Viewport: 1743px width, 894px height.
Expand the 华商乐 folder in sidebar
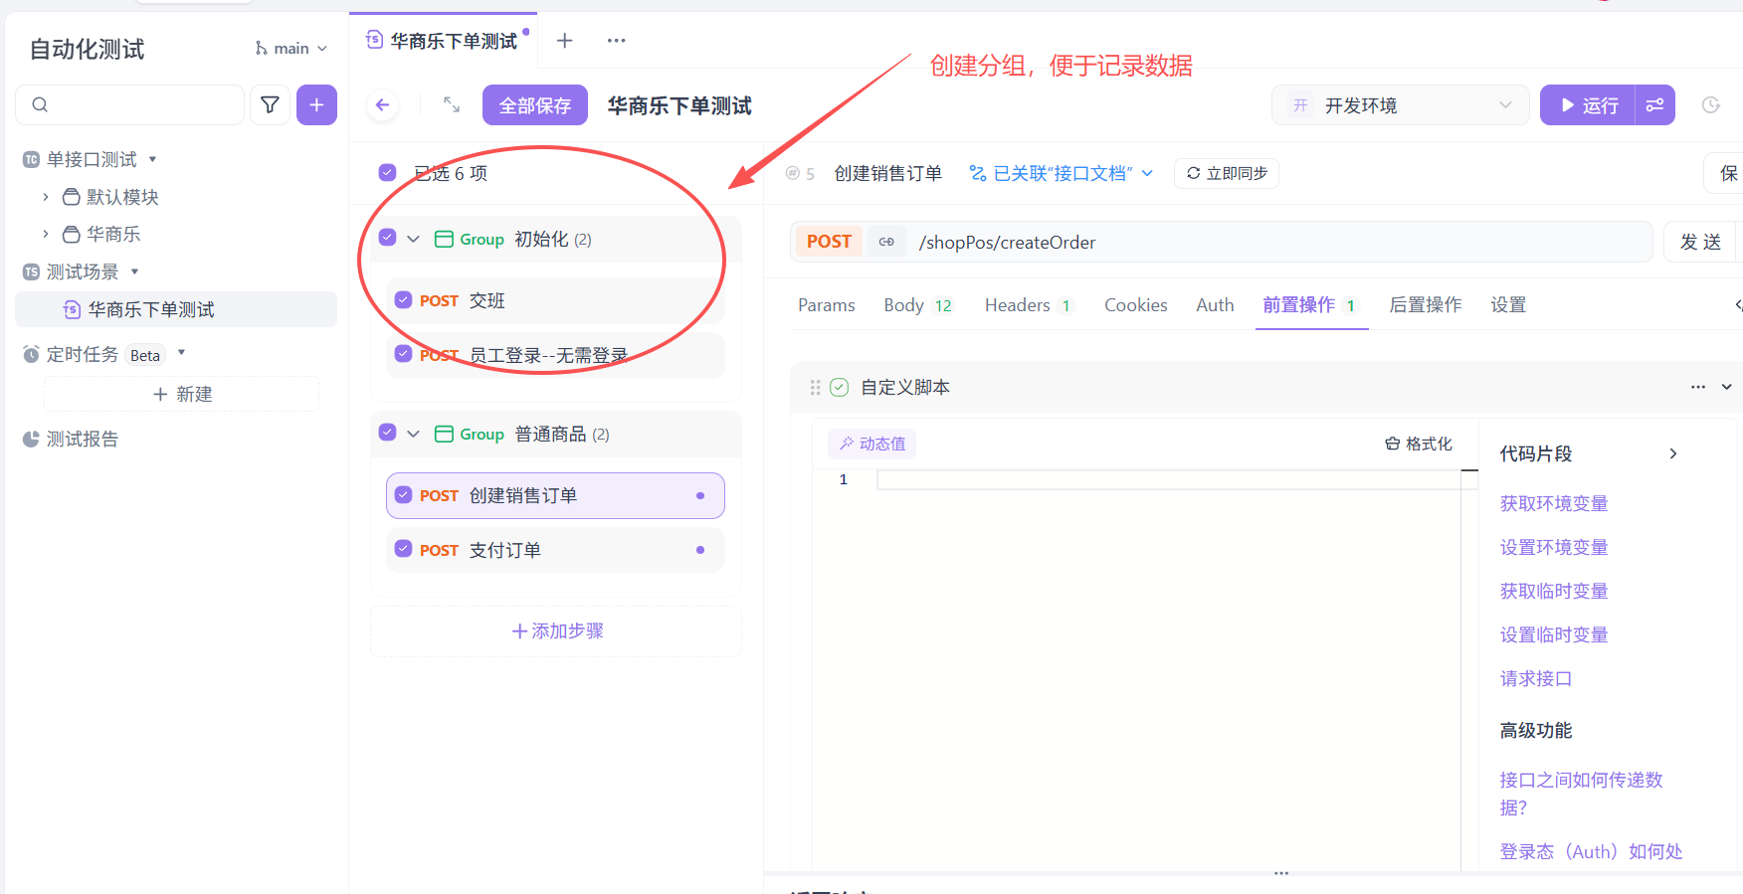coord(46,235)
